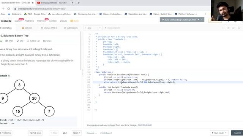Click Add to List heart button
The width and height of the screenshot is (243, 137).
point(33,41)
